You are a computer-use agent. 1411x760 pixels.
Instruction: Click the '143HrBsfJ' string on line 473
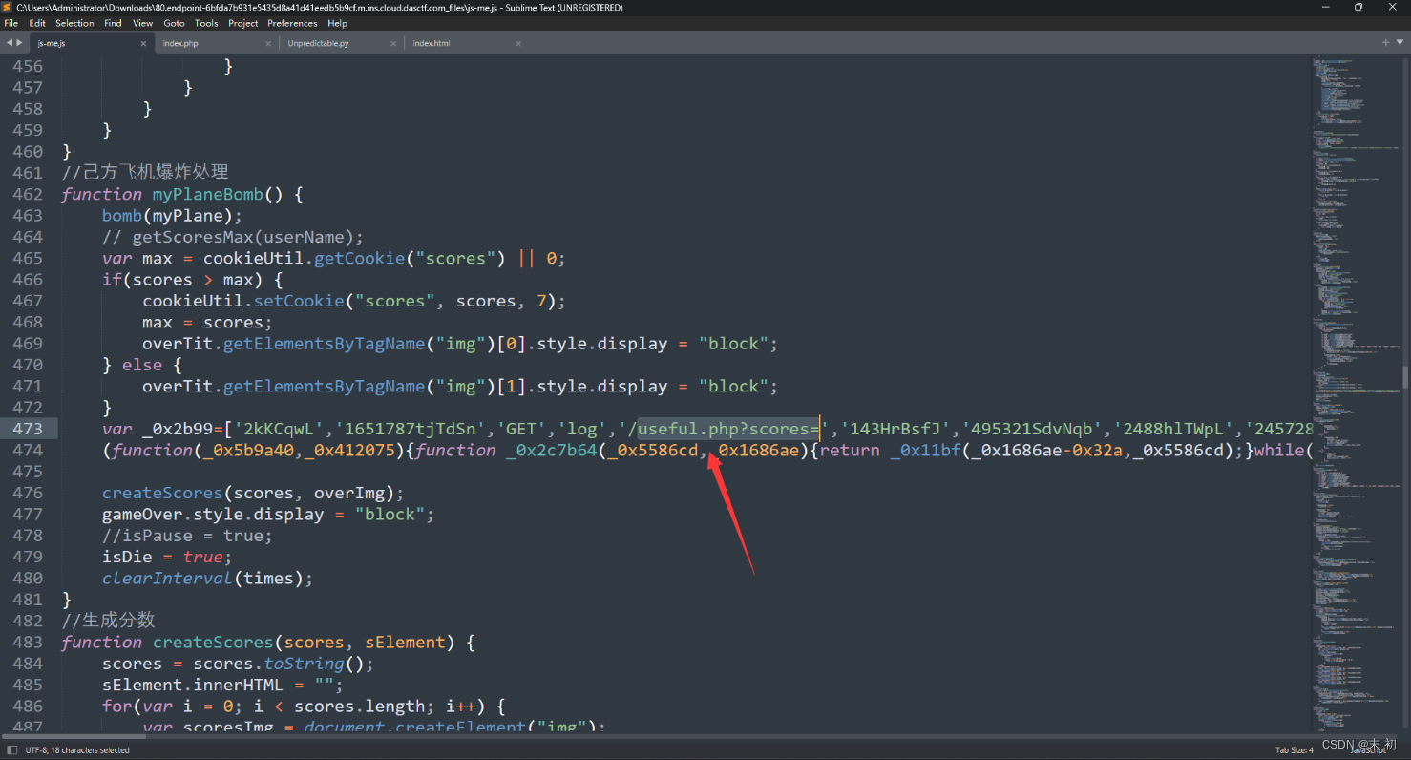pyautogui.click(x=895, y=429)
